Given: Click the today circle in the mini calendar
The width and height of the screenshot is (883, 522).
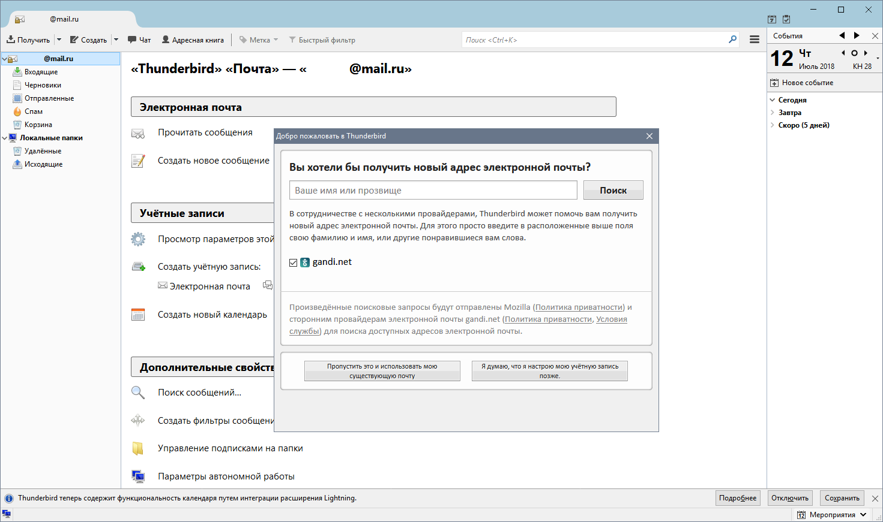Looking at the screenshot, I should click(854, 53).
